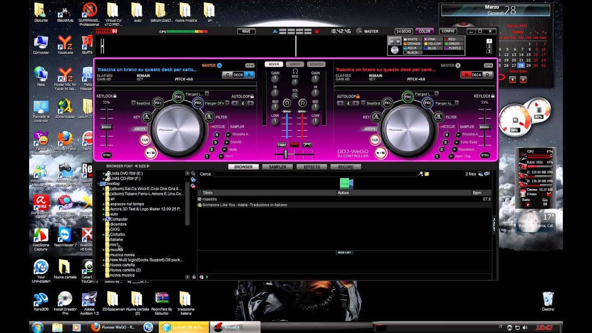Image resolution: width=592 pixels, height=333 pixels.
Task: Click the Cerca search field
Action: pos(315,174)
